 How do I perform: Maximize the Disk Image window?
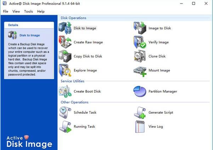[194, 4]
